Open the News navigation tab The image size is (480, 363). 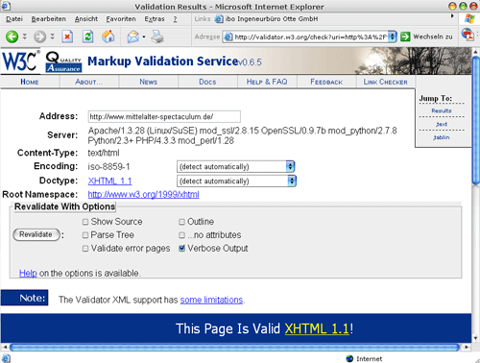click(148, 82)
